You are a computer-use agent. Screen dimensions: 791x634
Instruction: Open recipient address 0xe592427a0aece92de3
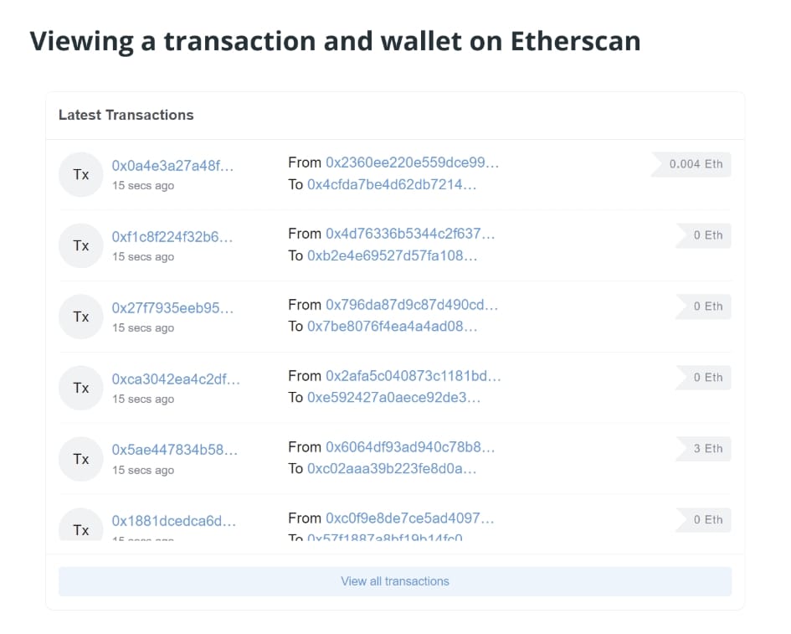[389, 399]
